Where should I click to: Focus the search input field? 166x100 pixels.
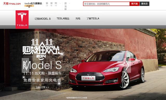tap(106, 4)
